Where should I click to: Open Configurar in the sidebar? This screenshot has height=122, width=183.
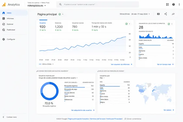point(14,39)
